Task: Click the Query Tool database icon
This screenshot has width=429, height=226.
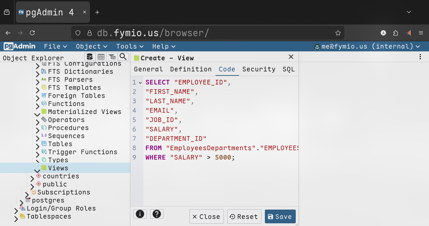Action: pos(89,57)
